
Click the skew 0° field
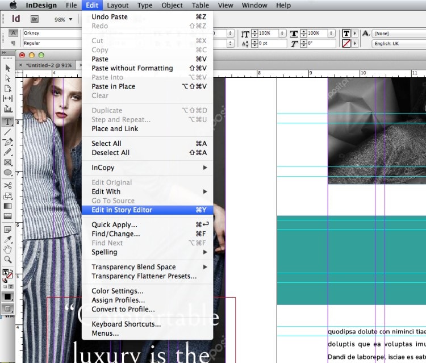tap(321, 43)
